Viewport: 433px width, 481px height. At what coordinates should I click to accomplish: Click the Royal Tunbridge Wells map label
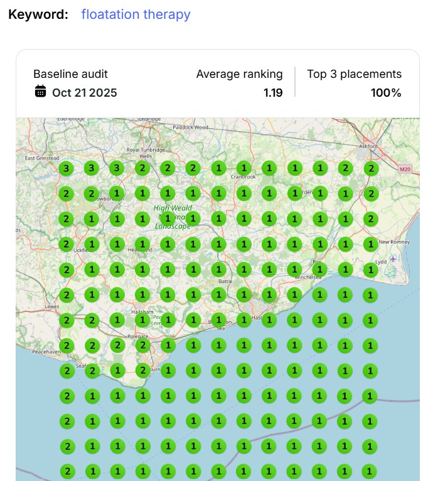tap(146, 154)
